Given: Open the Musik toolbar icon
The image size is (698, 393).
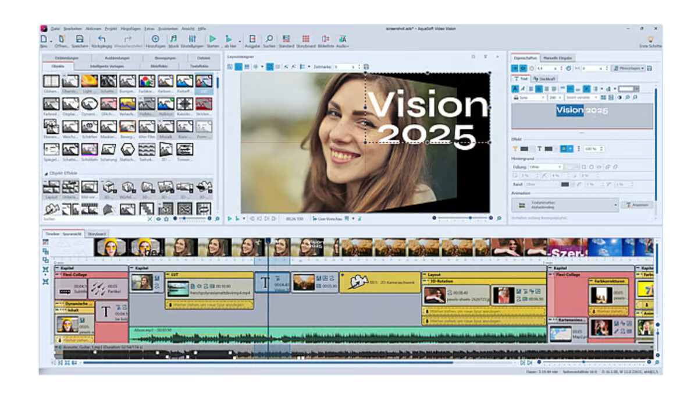Looking at the screenshot, I should click(173, 38).
